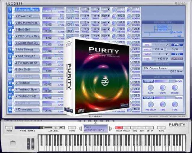
Task: Click the pitch bend wheel
Action: pos(28,144)
